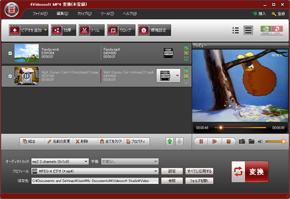Step to next frame in preview

215,142
